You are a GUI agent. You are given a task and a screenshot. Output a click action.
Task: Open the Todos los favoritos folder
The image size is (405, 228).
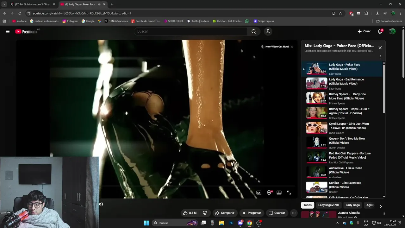(x=389, y=21)
